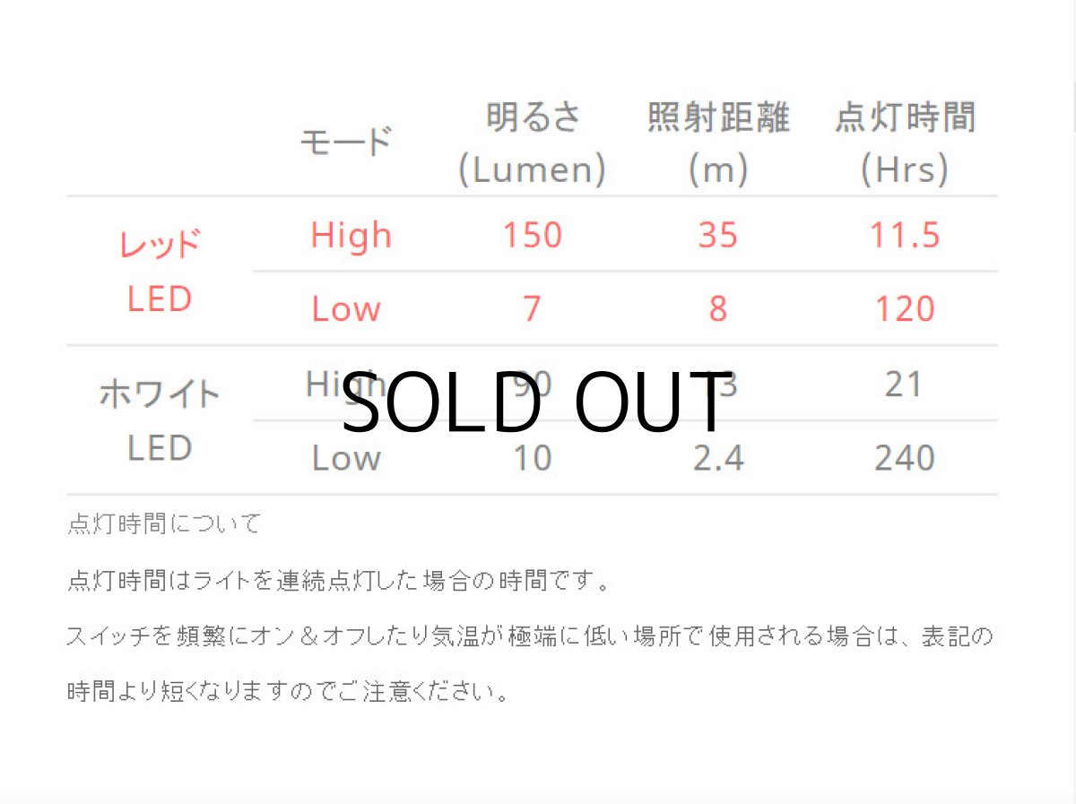Click the SOLD OUT overlay text

coord(536,401)
